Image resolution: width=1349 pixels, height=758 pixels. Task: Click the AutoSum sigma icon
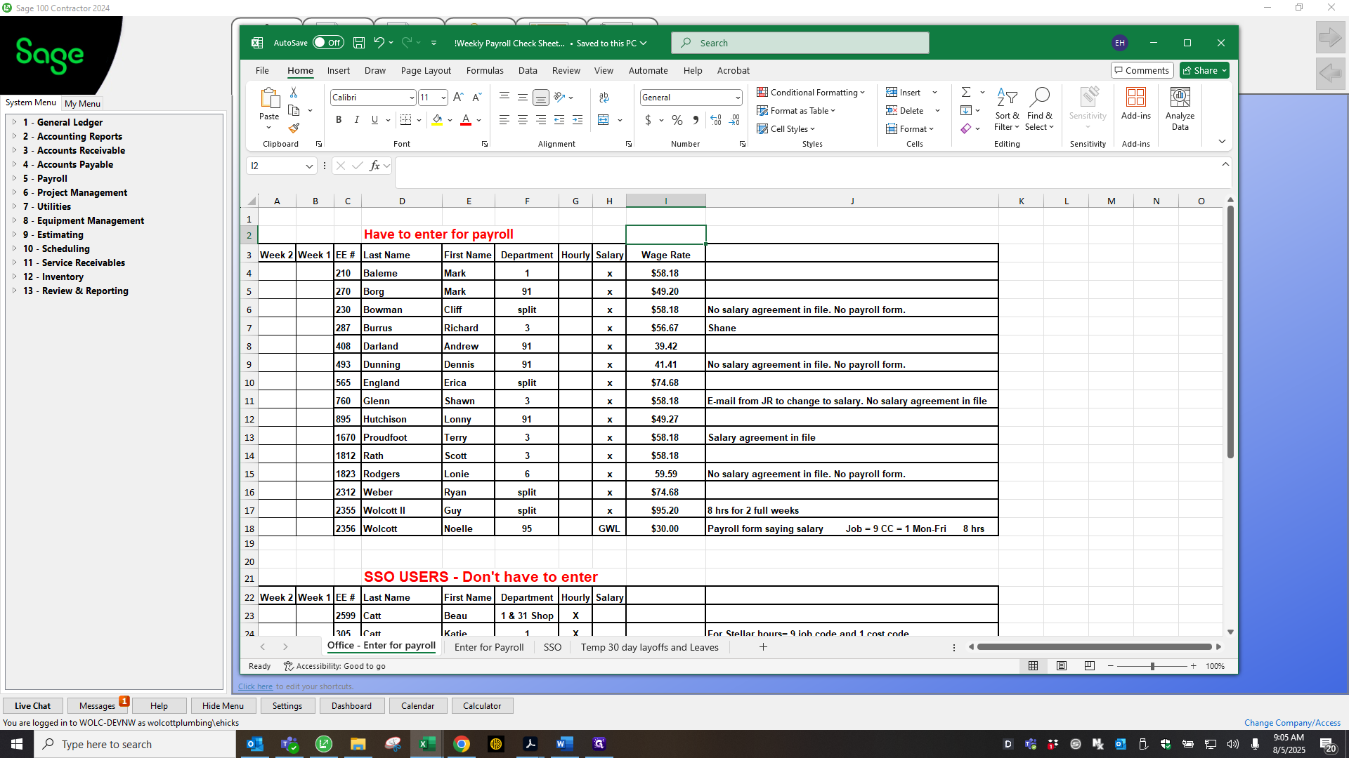[966, 92]
